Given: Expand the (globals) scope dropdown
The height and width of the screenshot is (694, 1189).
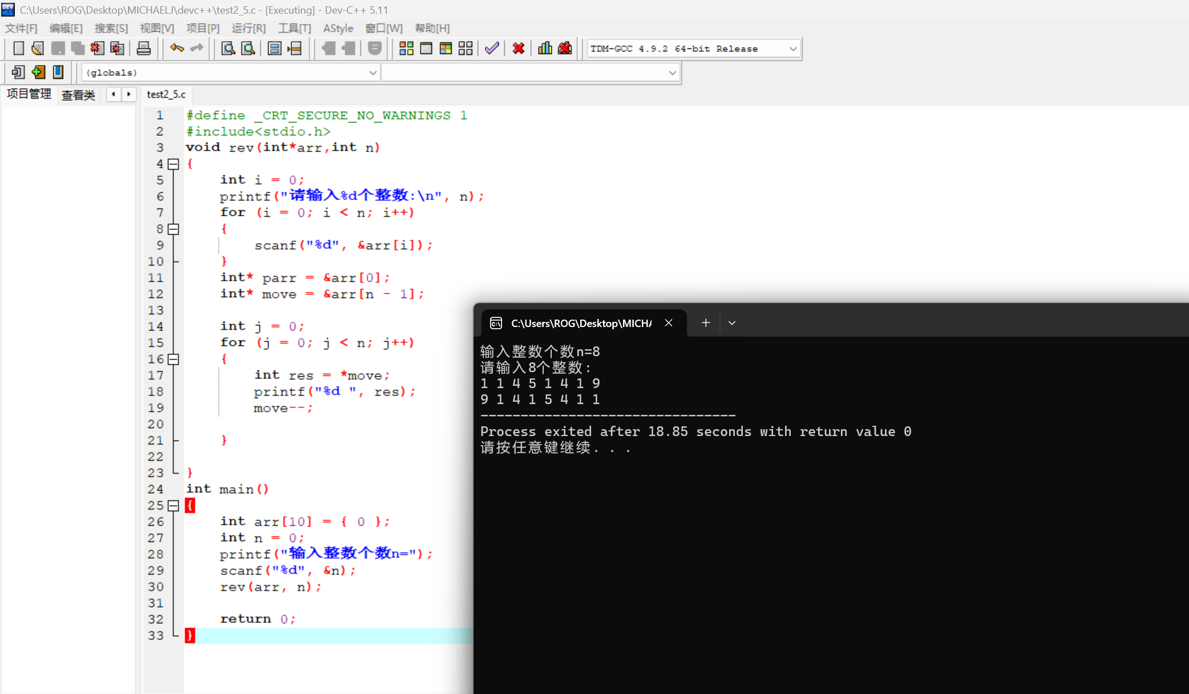Looking at the screenshot, I should click(373, 72).
